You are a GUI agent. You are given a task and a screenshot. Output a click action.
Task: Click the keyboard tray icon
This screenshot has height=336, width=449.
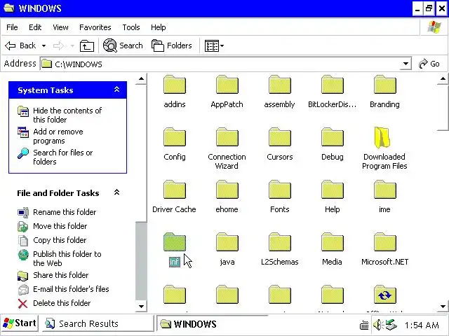[x=364, y=325]
